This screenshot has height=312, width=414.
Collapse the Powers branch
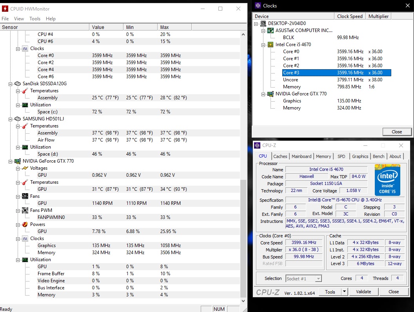[18, 225]
